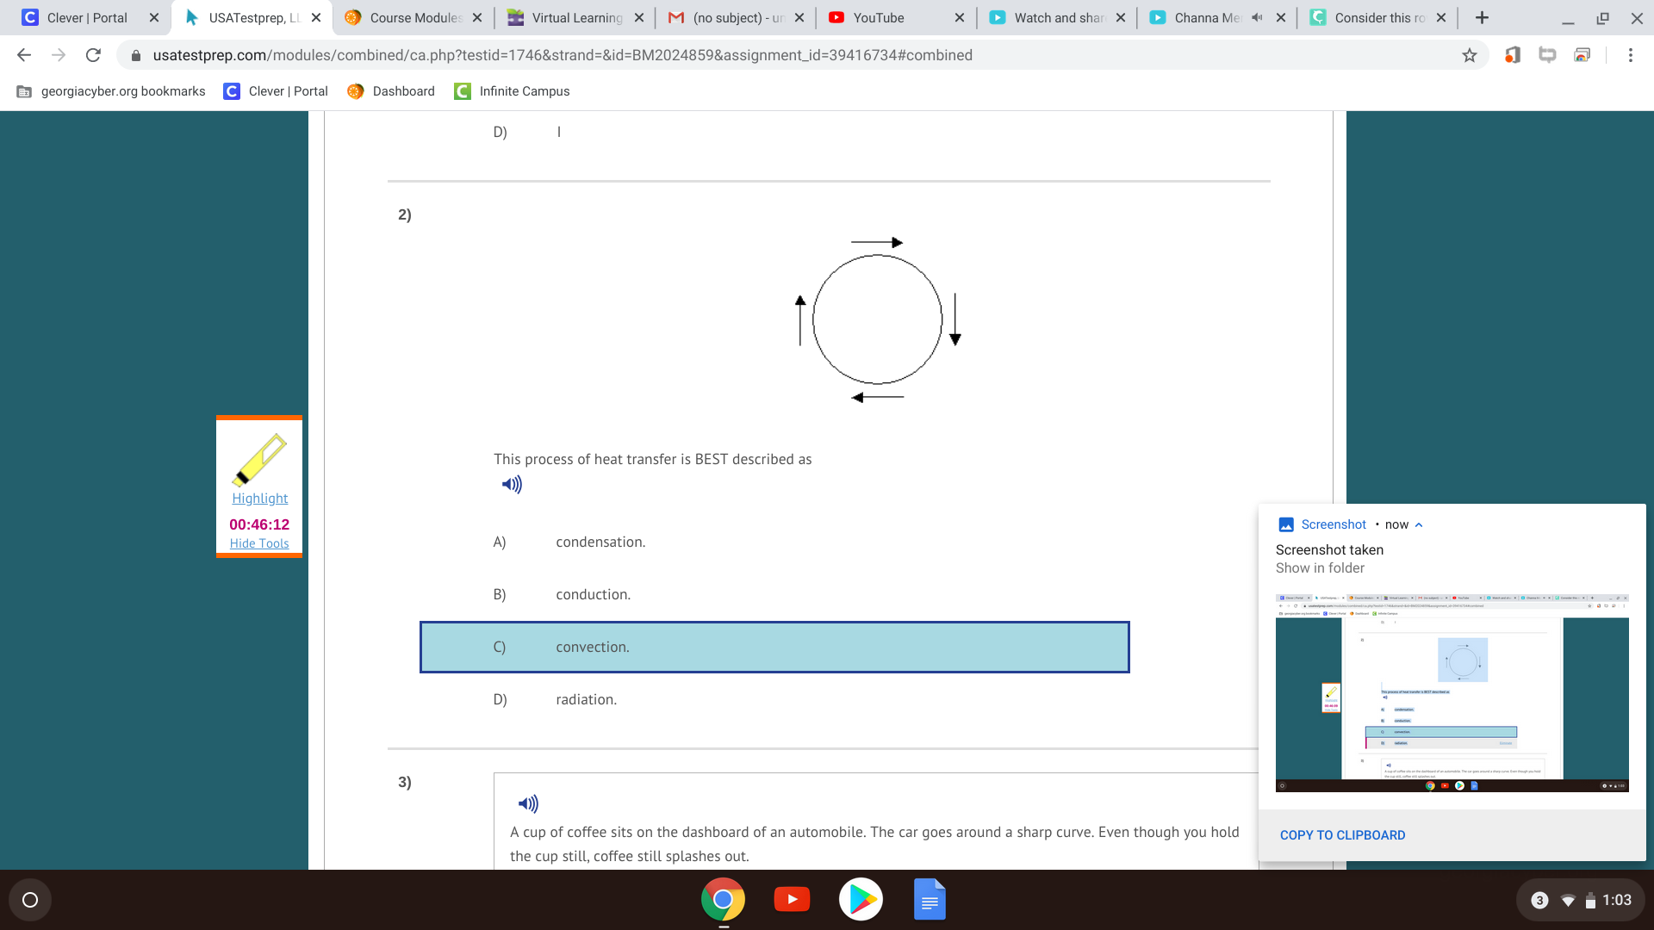
Task: Play audio for question 3 speaker icon
Action: (x=528, y=803)
